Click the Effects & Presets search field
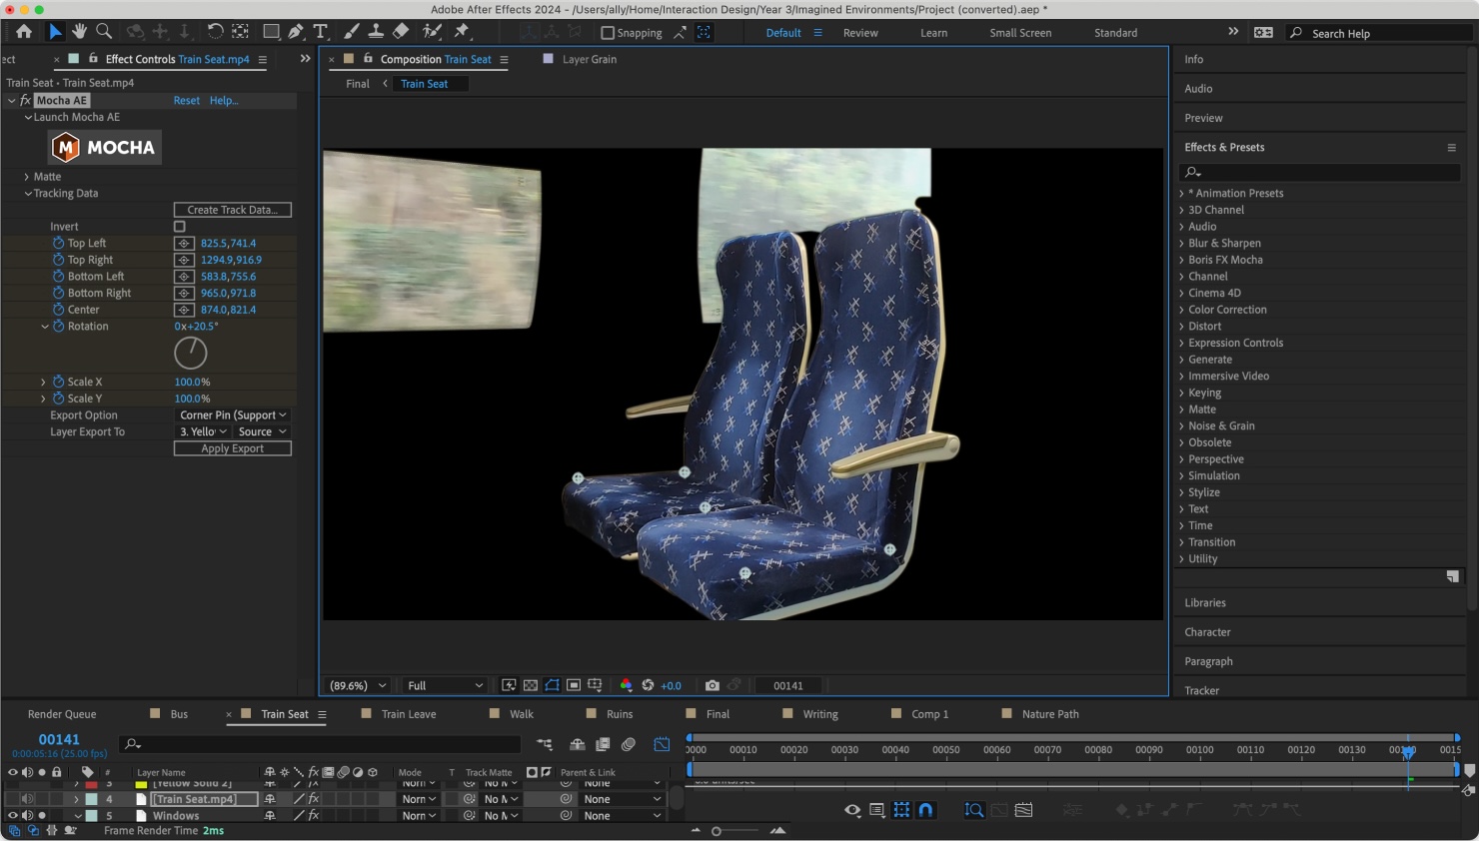The width and height of the screenshot is (1479, 841). coord(1321,172)
